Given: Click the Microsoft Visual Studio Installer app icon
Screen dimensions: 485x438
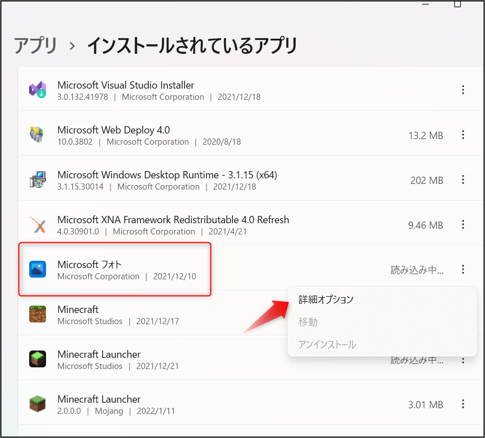Looking at the screenshot, I should pyautogui.click(x=37, y=90).
